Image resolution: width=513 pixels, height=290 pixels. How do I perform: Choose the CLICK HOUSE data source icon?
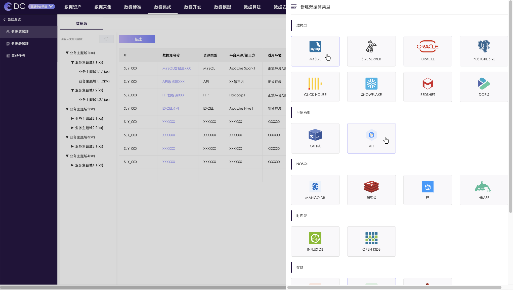(x=315, y=84)
